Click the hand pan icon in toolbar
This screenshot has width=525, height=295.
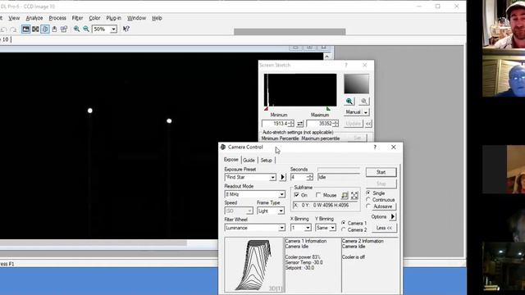coord(54,29)
